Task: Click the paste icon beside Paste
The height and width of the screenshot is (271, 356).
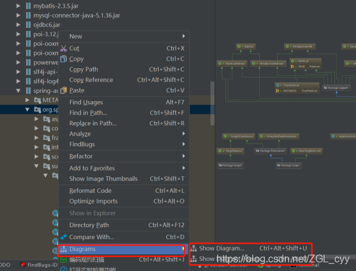Action: [x=64, y=90]
